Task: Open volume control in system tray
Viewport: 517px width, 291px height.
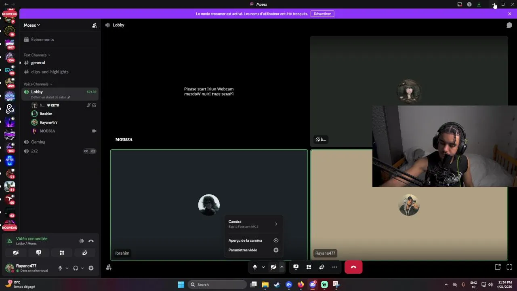Action: pos(490,285)
